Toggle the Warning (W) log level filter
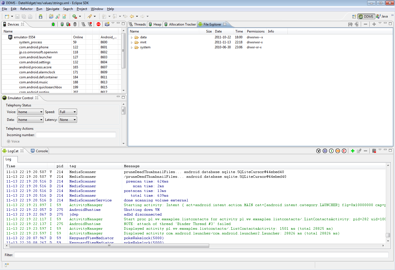 click(338, 151)
